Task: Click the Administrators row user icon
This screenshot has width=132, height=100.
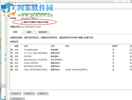Action: pyautogui.click(x=12, y=59)
